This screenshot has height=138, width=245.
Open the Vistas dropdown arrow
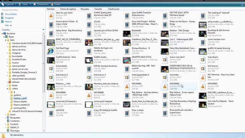coord(31,4)
